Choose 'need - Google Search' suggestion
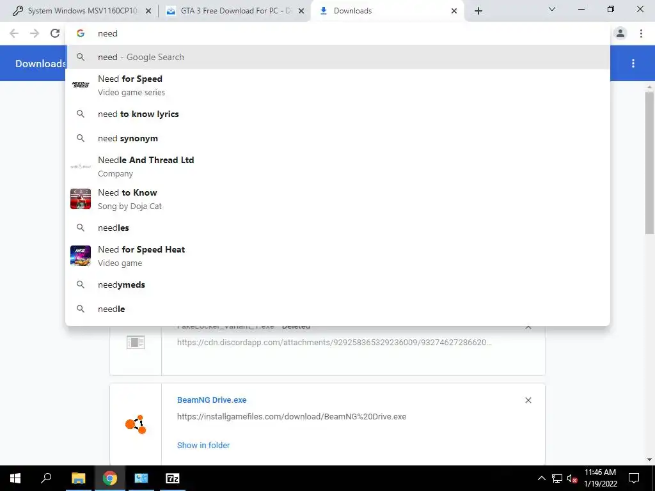 338,57
